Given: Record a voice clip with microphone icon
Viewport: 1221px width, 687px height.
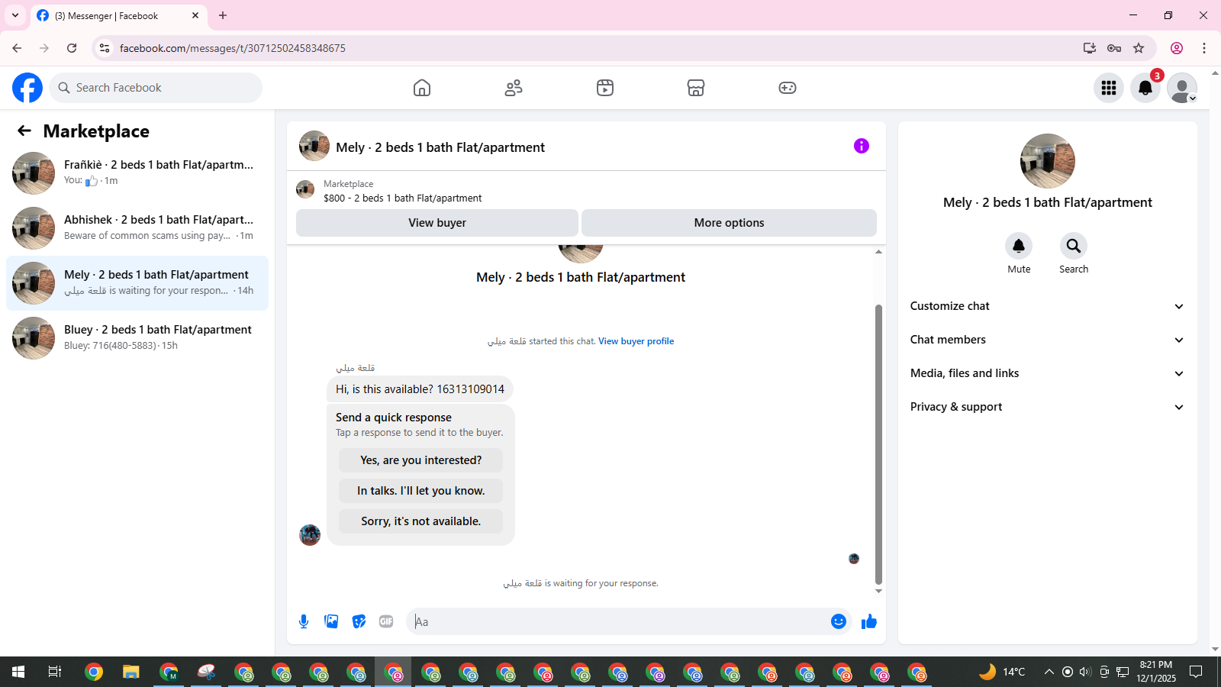Looking at the screenshot, I should [x=304, y=621].
